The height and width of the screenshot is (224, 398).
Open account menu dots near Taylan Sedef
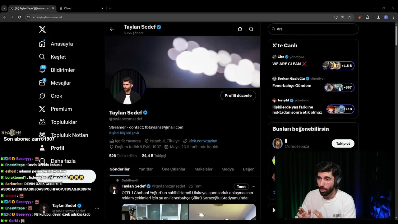[97, 208]
